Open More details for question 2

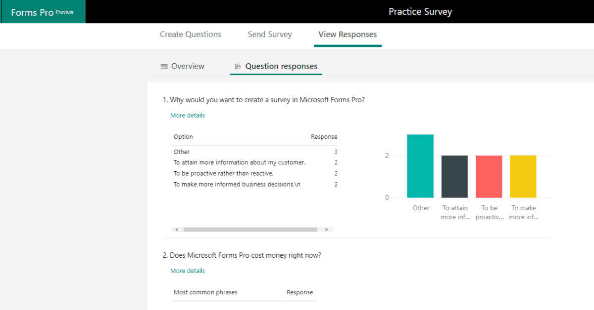click(x=188, y=271)
